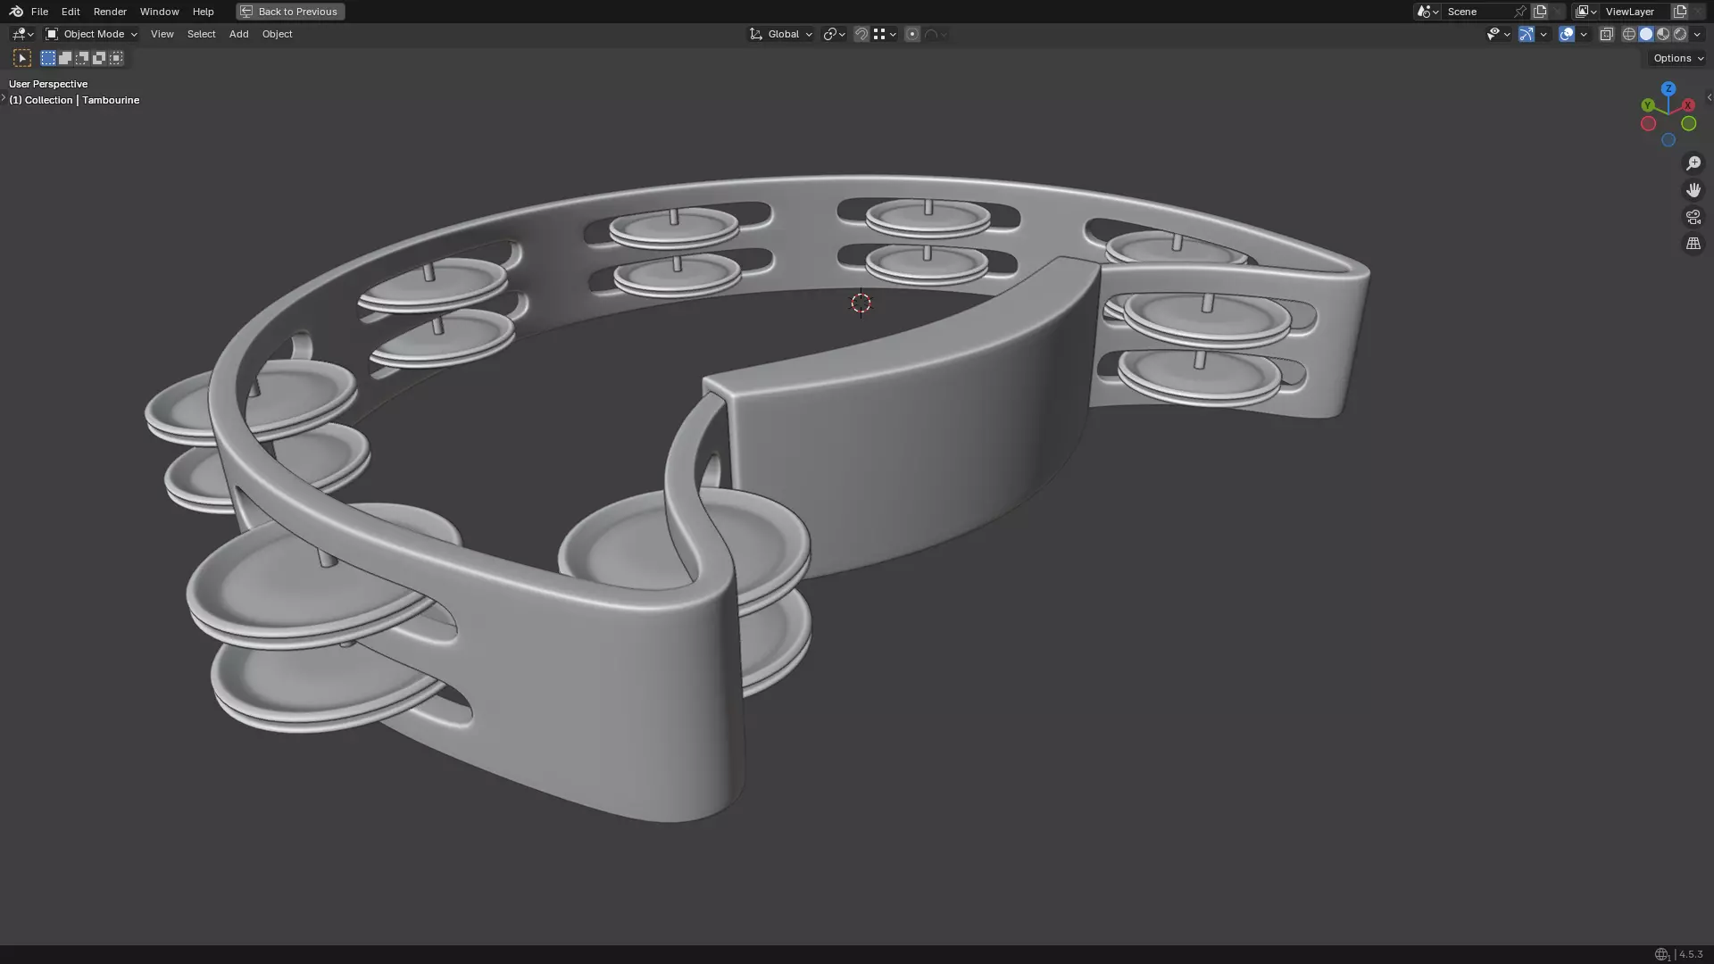Switch to wireframe viewport shading
Screen dimensions: 1714x964
click(1629, 34)
